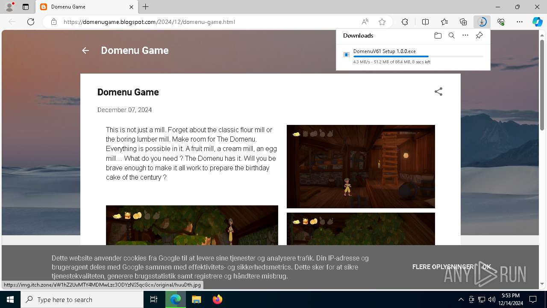This screenshot has width=547, height=308.
Task: Open the Favorites list icon
Action: point(444,22)
